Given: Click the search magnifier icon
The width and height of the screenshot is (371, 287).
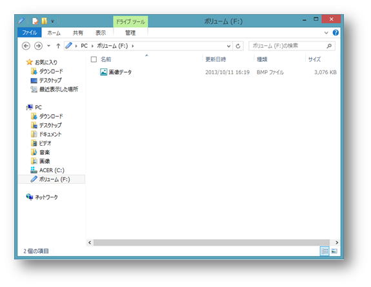Looking at the screenshot, I should (329, 46).
